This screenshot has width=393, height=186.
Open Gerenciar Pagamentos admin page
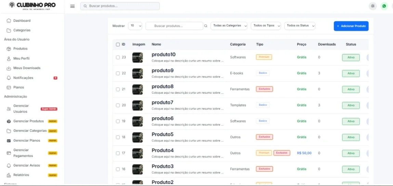coord(23,153)
